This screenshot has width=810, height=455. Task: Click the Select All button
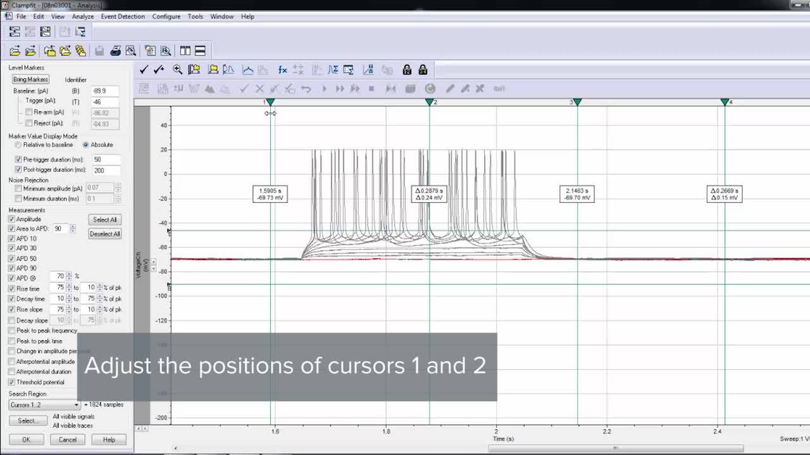tap(104, 220)
